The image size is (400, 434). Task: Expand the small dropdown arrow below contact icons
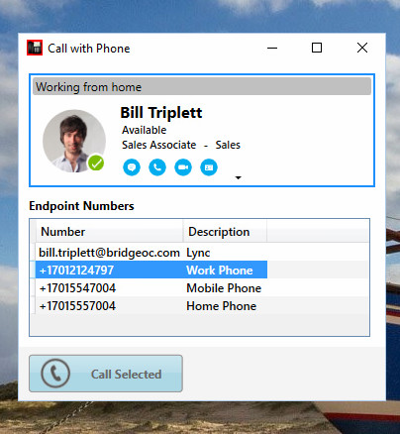tap(238, 177)
